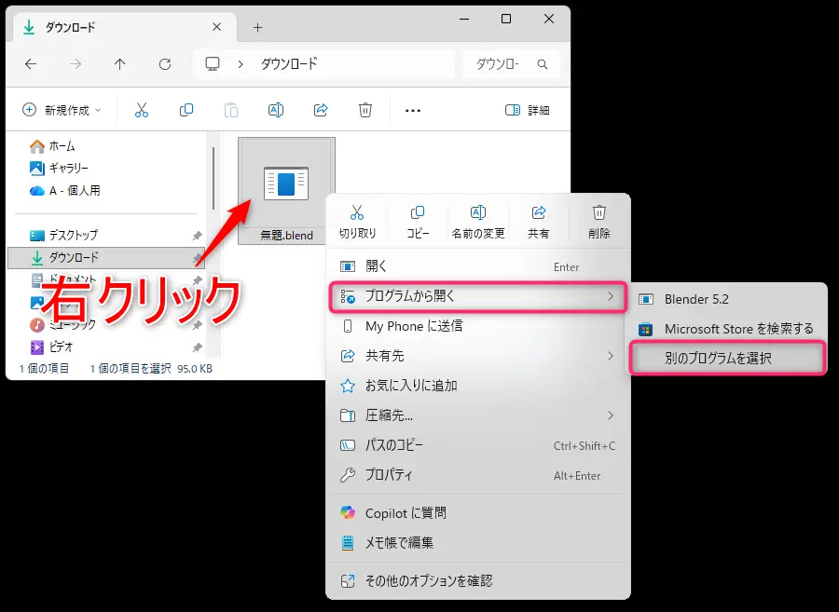Click 削除 in context menu top row

[598, 222]
